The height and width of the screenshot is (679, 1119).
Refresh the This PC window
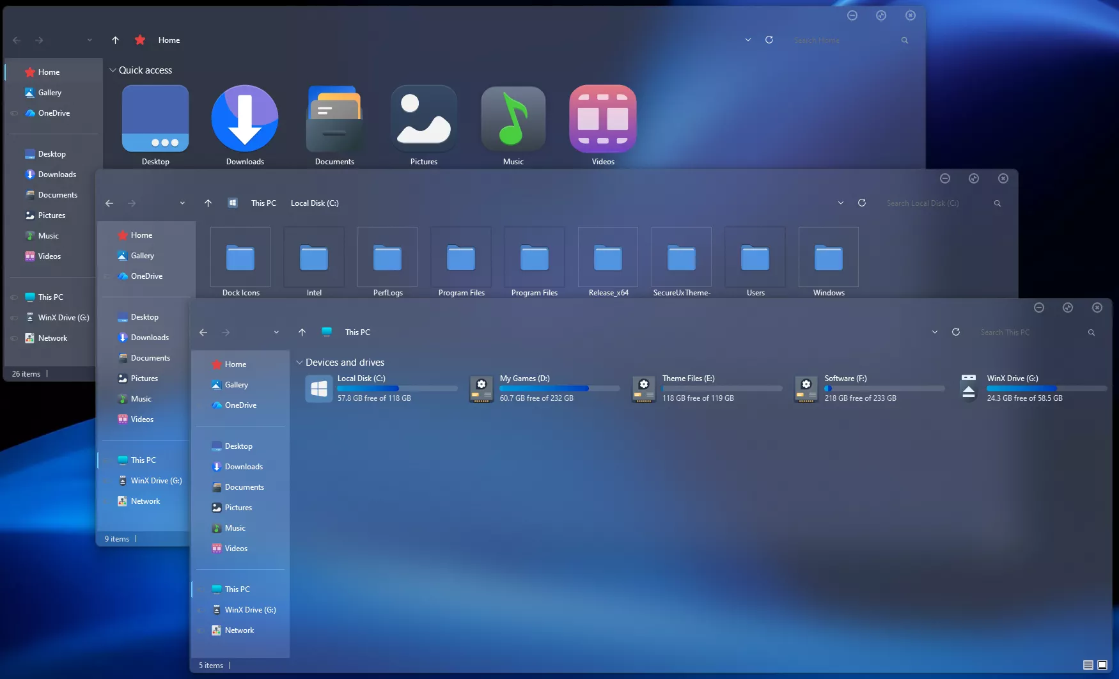956,332
